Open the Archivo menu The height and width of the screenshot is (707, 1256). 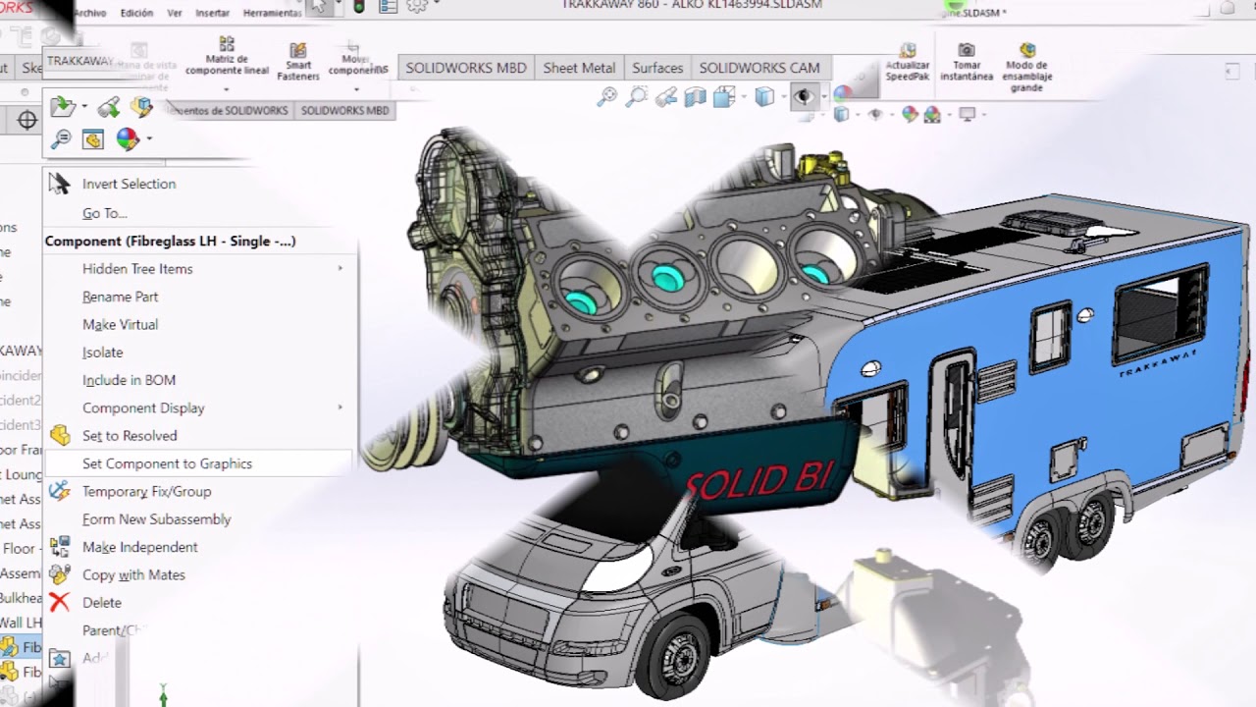(x=89, y=13)
